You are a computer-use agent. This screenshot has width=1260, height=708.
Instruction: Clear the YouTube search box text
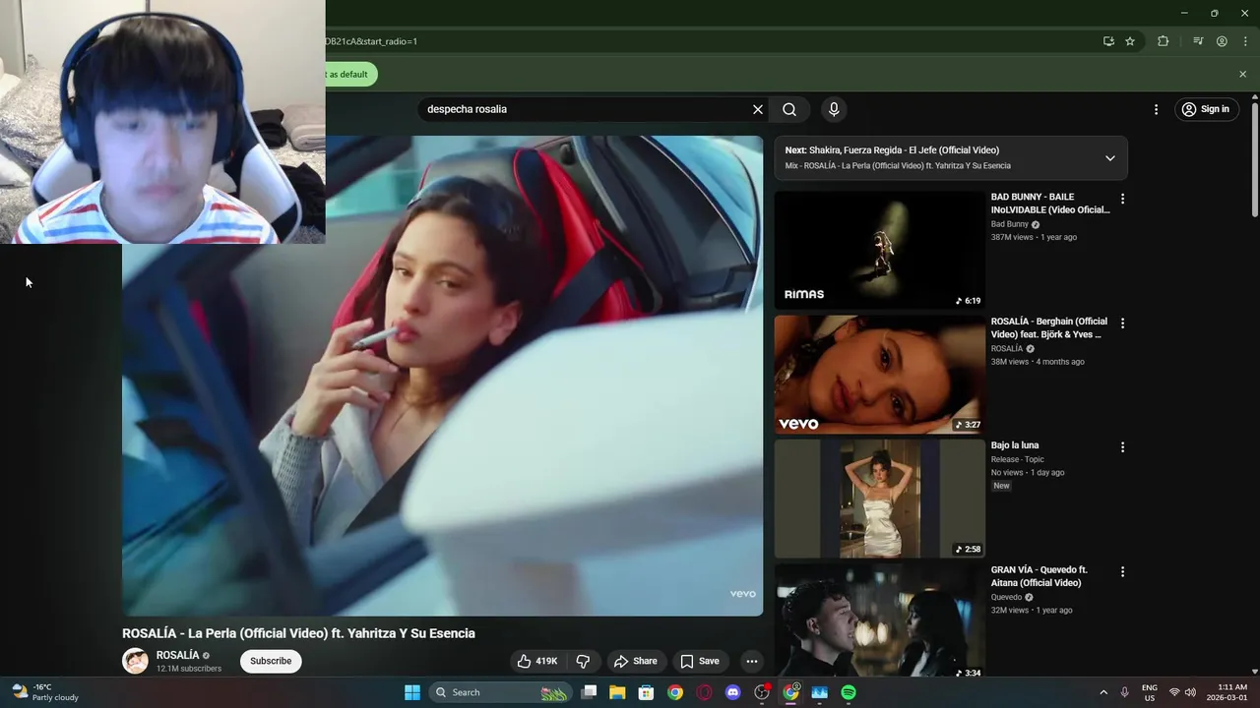click(x=758, y=109)
